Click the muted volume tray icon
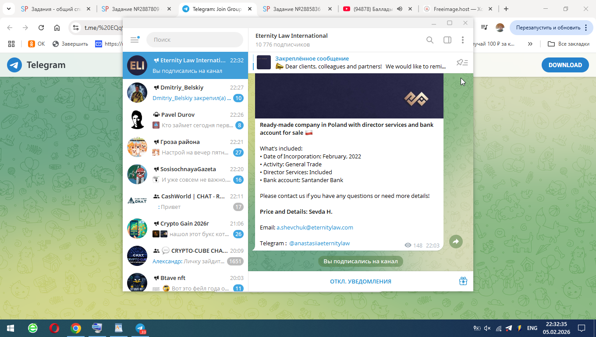This screenshot has width=596, height=337. coord(487,328)
